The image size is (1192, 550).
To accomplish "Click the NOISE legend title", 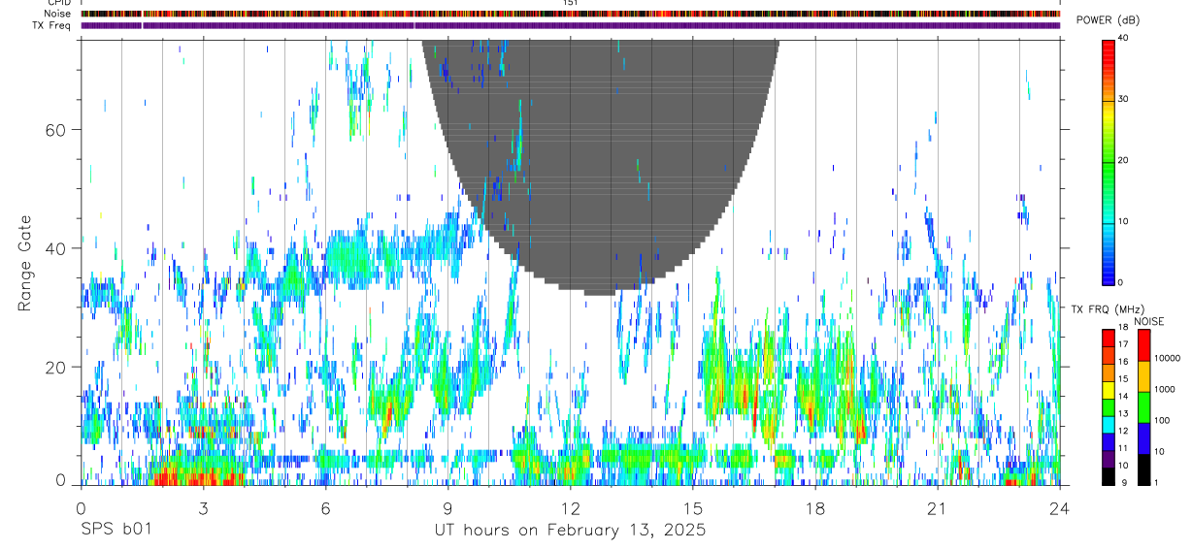I will pyautogui.click(x=1149, y=321).
